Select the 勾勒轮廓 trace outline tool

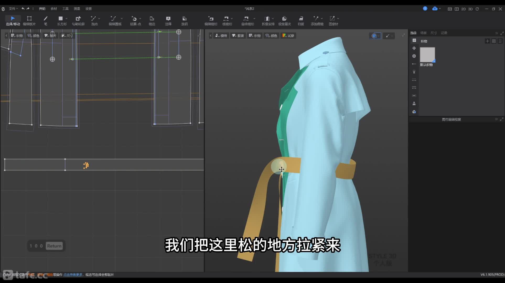pyautogui.click(x=78, y=21)
